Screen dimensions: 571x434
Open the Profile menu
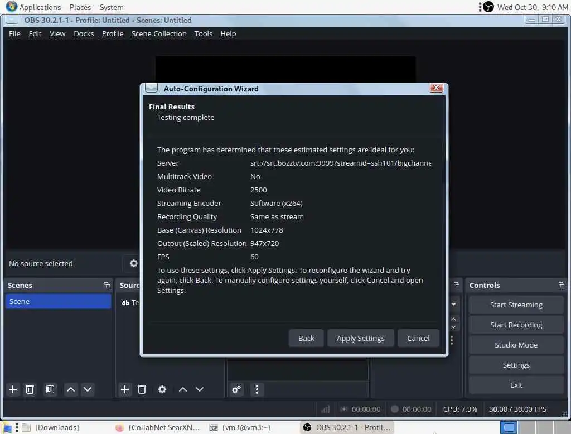pos(113,34)
